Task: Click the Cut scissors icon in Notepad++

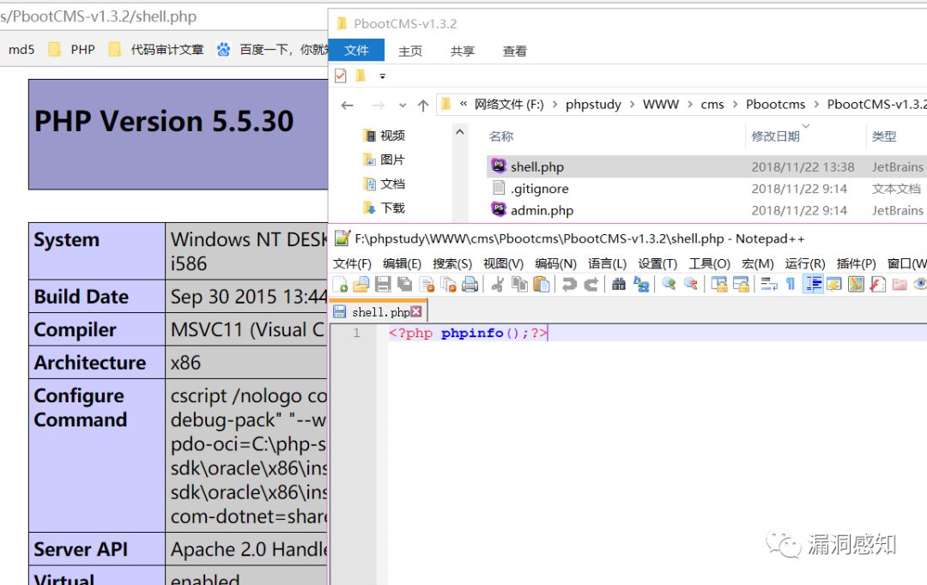Action: tap(498, 285)
